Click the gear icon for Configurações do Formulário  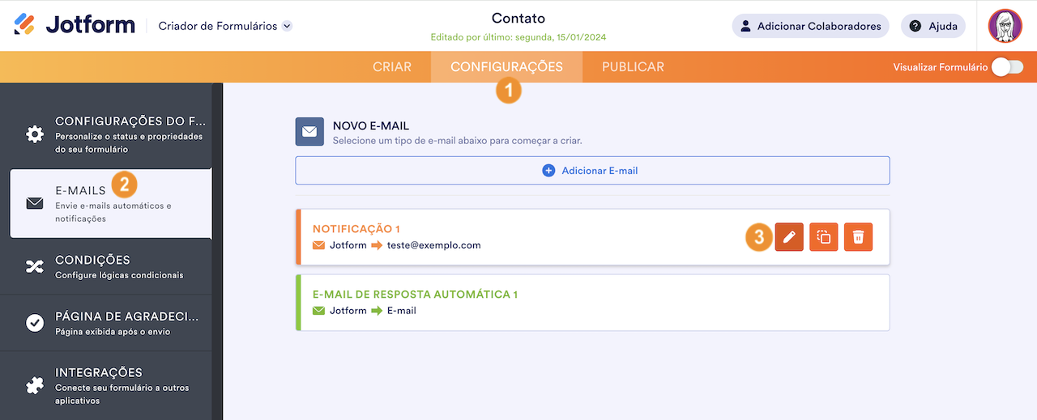pos(35,134)
